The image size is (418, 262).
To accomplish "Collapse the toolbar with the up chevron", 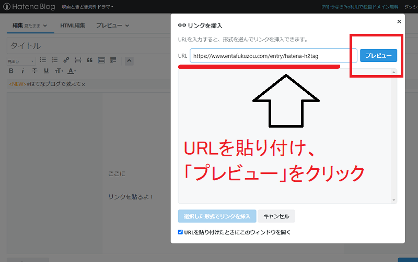I will (x=129, y=61).
